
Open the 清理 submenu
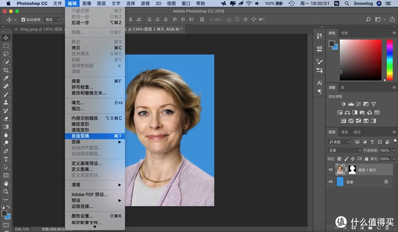click(x=95, y=185)
